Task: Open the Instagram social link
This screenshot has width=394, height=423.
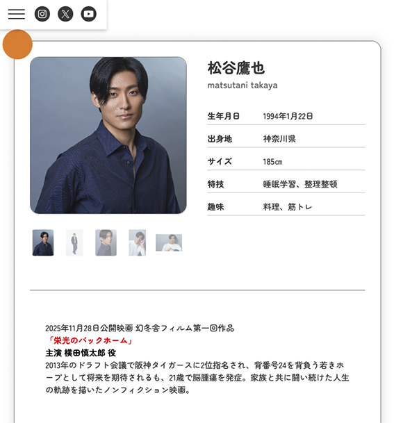Action: [42, 14]
